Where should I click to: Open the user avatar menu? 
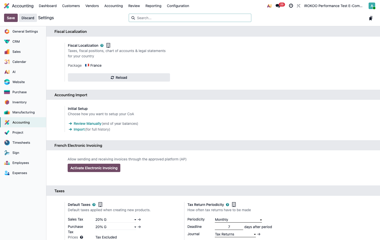pos(372,6)
